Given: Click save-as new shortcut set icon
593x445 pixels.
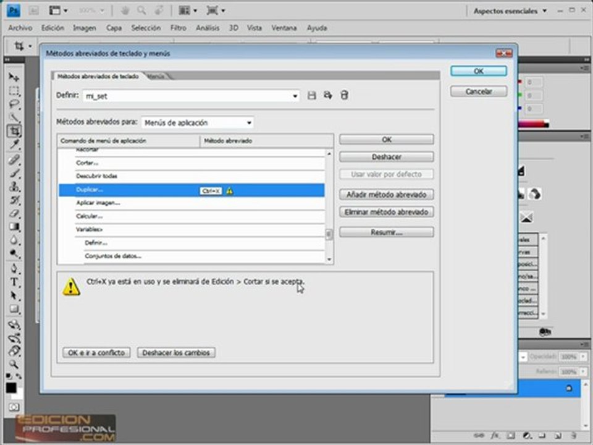Looking at the screenshot, I should [x=328, y=95].
